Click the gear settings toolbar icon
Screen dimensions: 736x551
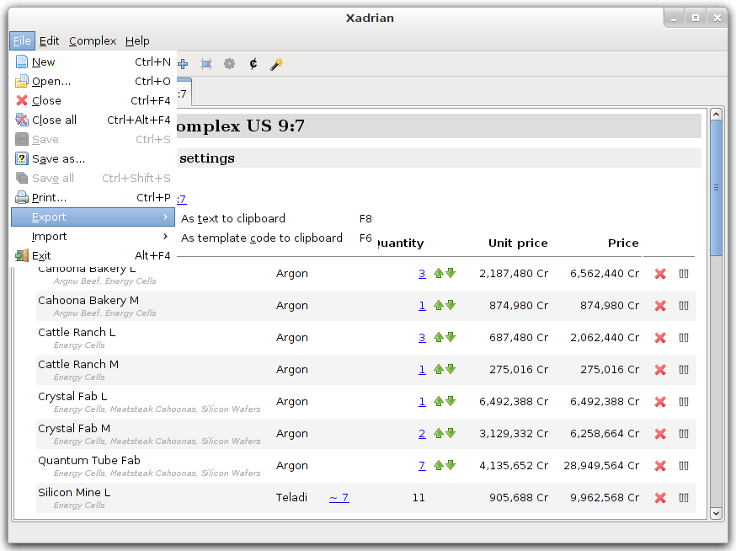pyautogui.click(x=230, y=64)
